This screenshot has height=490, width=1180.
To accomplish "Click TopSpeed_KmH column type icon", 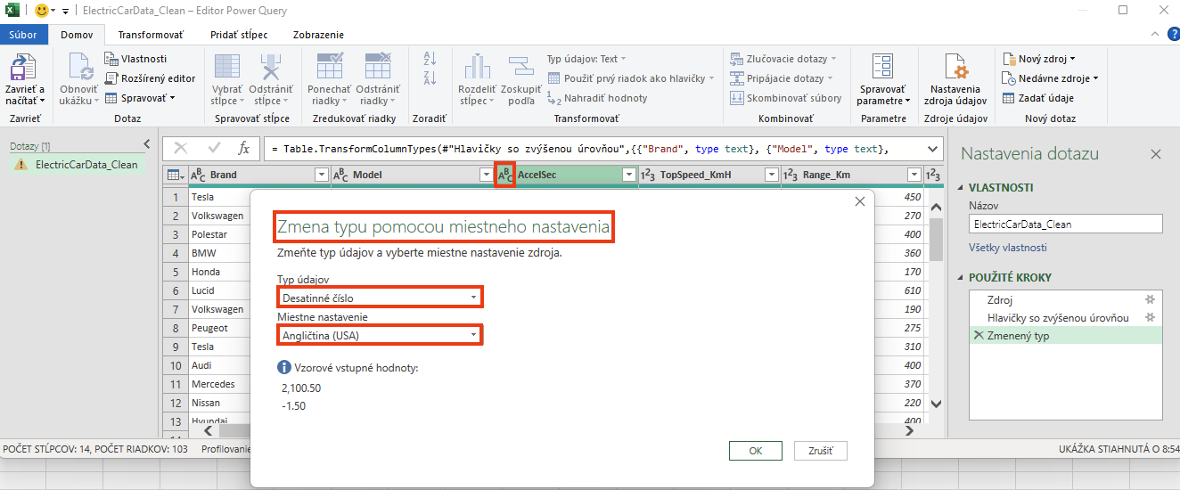I will (649, 176).
